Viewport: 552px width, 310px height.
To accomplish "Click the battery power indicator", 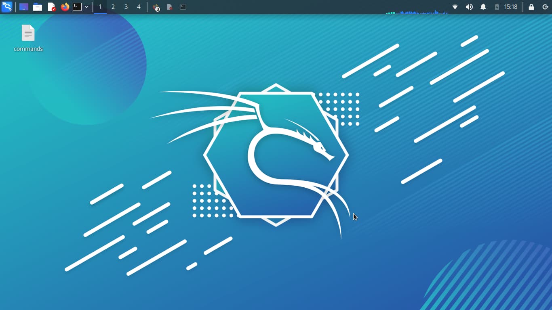I will pyautogui.click(x=497, y=7).
